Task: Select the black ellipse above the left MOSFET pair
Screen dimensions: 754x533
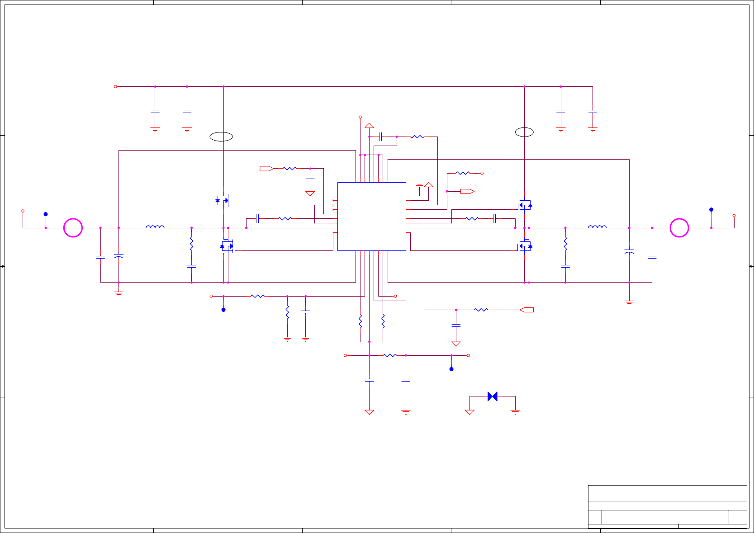Action: click(221, 137)
